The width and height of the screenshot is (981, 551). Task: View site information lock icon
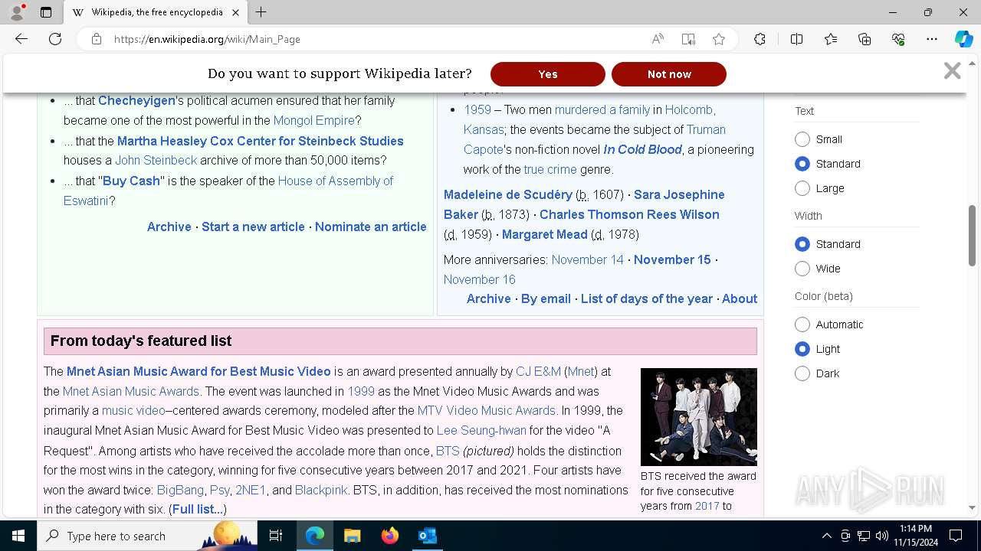[97, 39]
